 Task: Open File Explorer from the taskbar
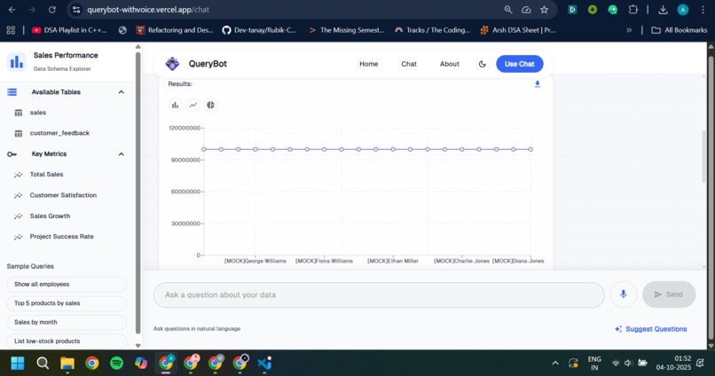pos(67,364)
